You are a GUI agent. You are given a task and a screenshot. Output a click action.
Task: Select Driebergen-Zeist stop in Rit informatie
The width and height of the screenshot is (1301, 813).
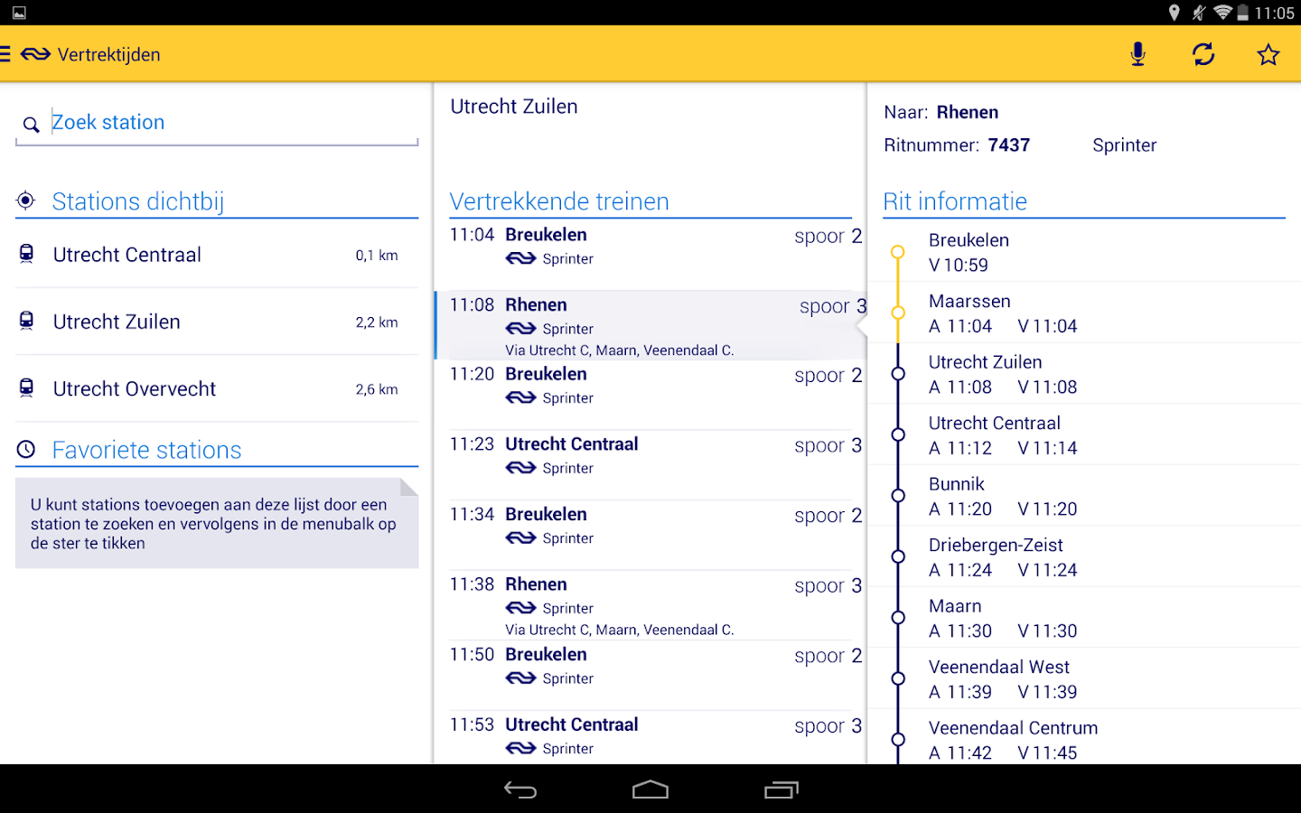pyautogui.click(x=1084, y=556)
